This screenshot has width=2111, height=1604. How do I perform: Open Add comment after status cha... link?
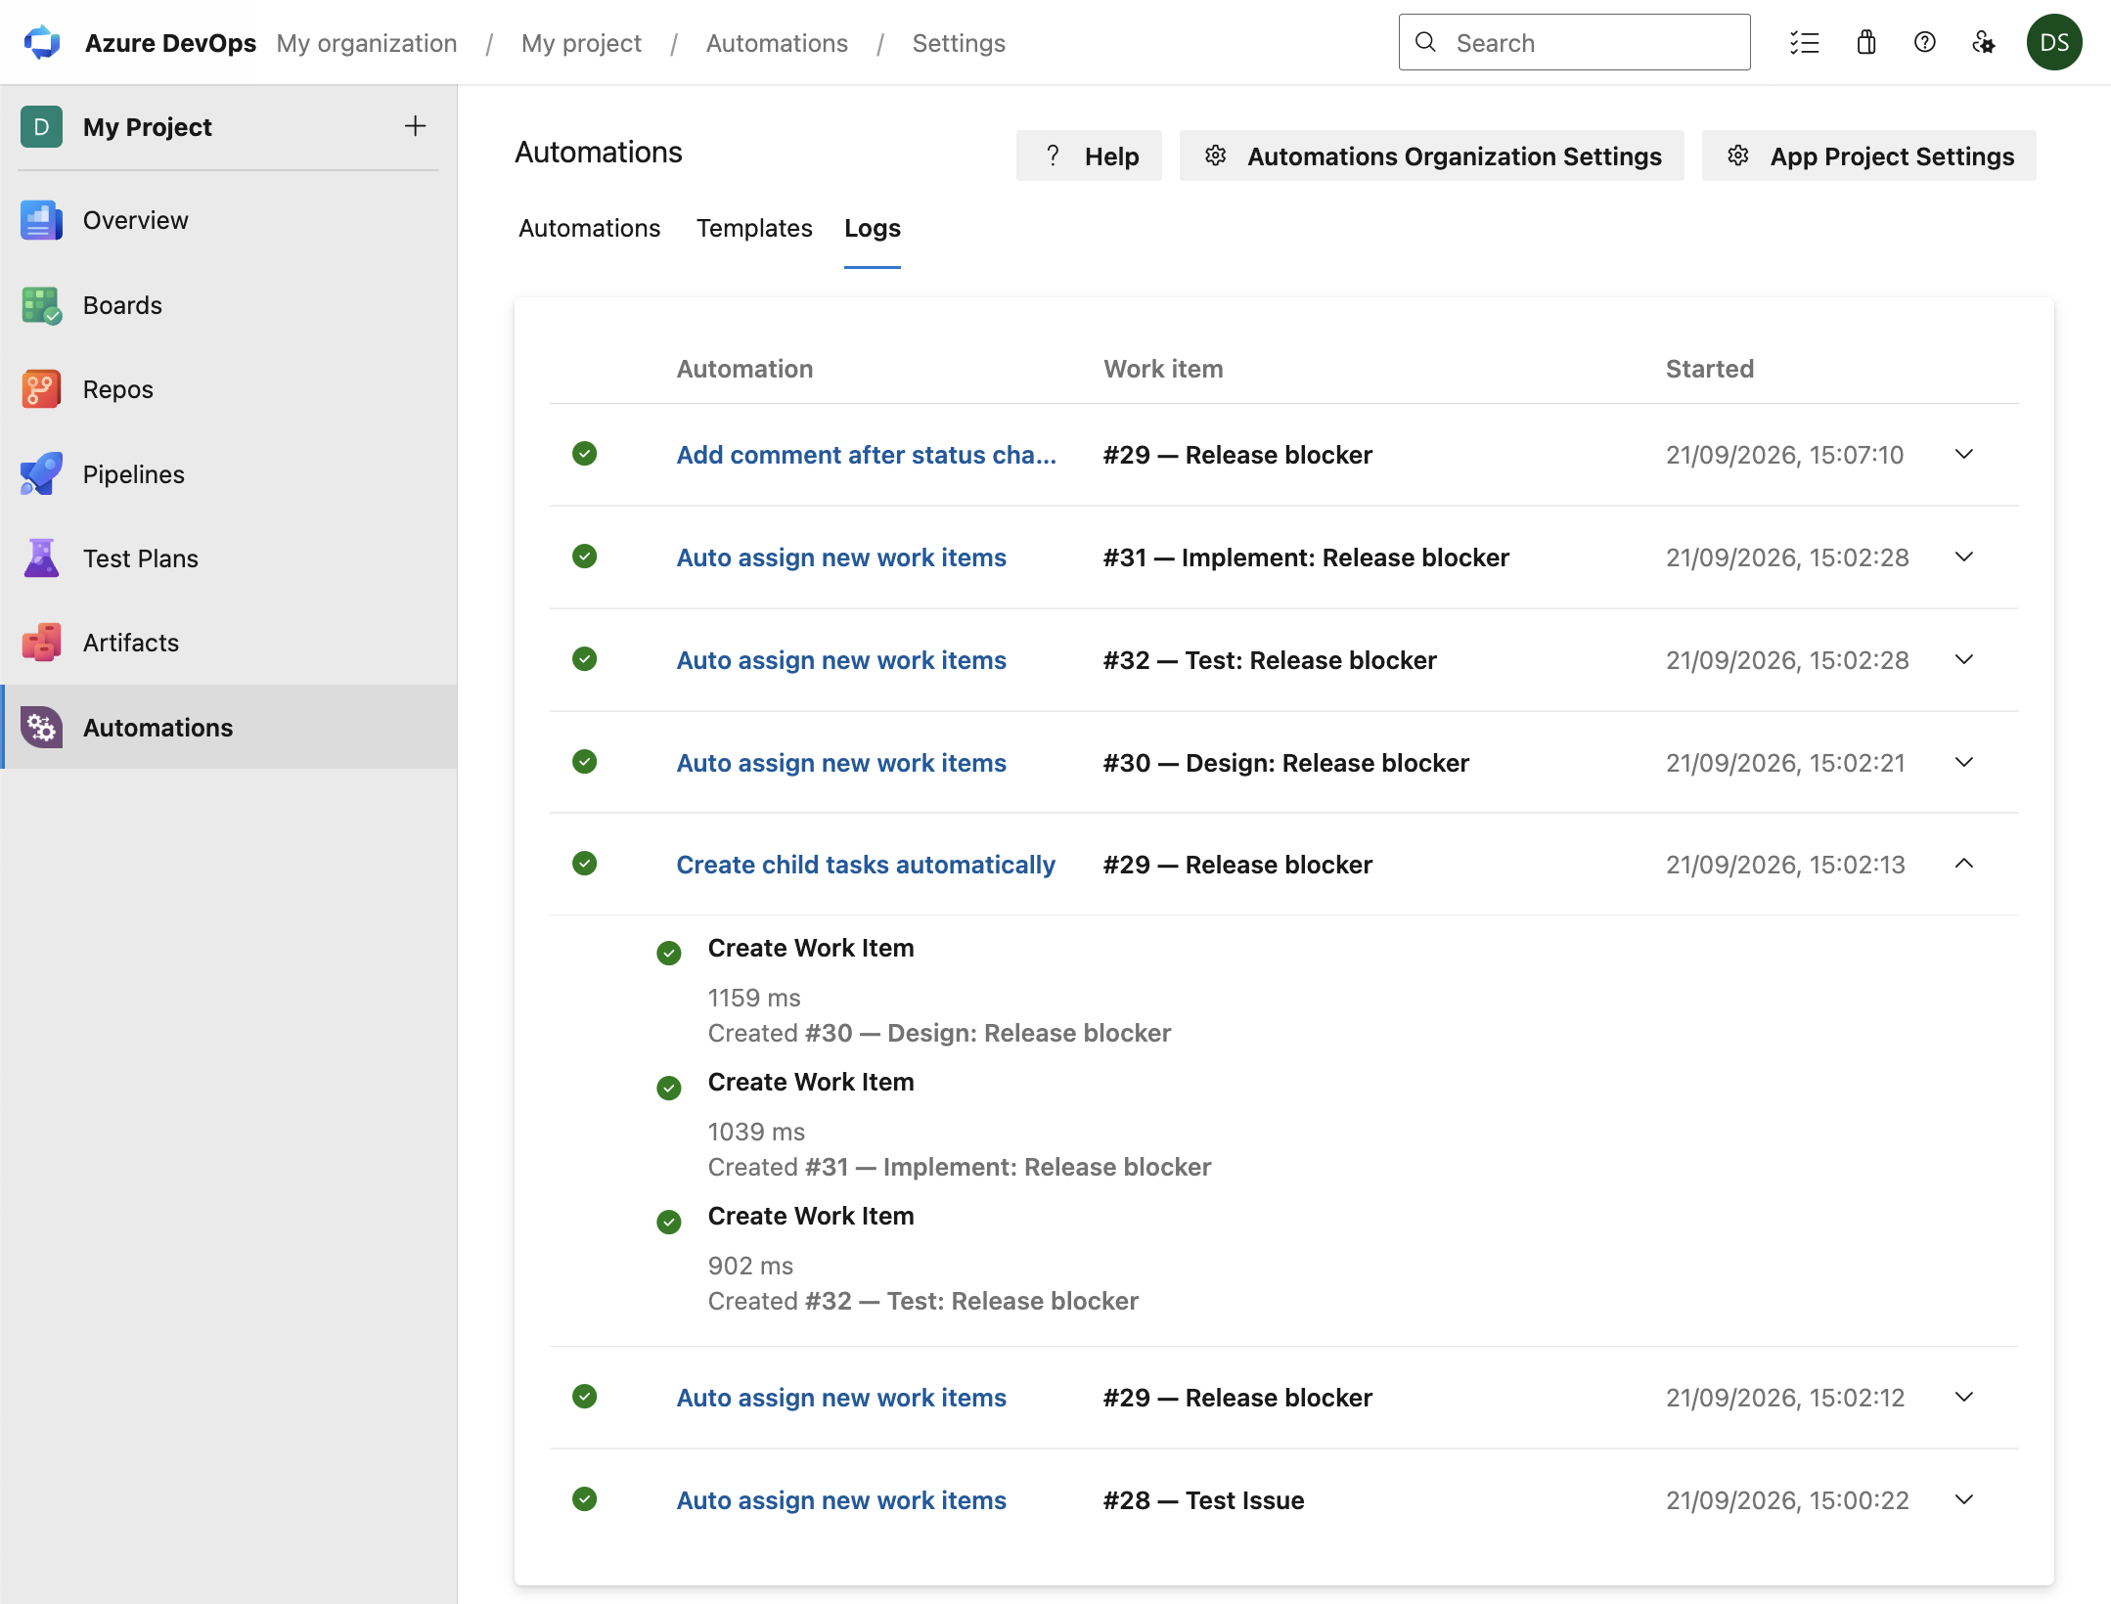pyautogui.click(x=866, y=455)
